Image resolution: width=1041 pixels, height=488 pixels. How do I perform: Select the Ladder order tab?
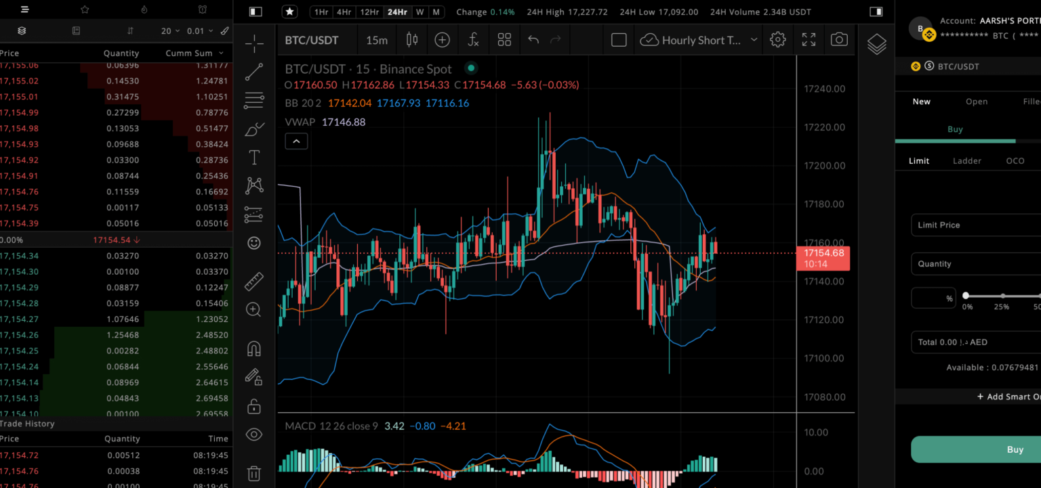[x=967, y=160]
